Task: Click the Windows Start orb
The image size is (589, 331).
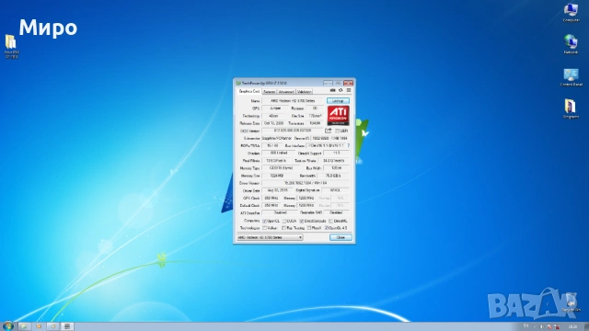Action: click(7, 325)
